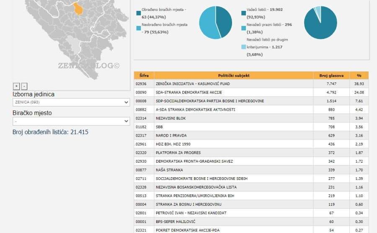Sort by the Šifra column header
The height and width of the screenshot is (233, 377).
[x=144, y=75]
